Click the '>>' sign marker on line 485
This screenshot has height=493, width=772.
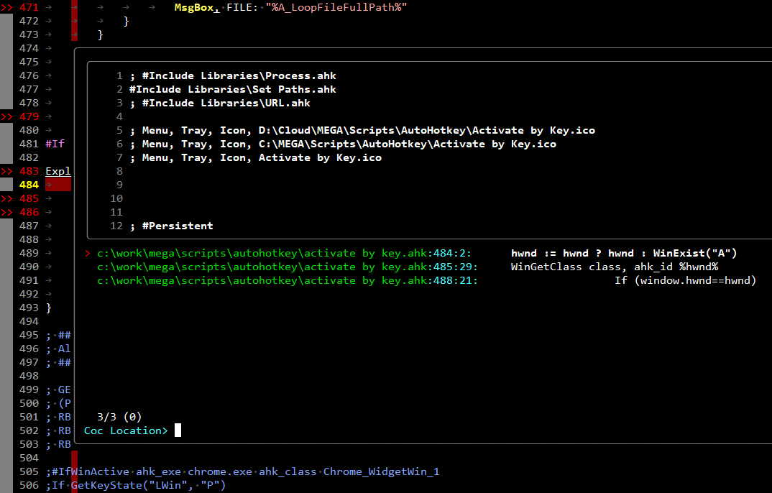[6, 198]
